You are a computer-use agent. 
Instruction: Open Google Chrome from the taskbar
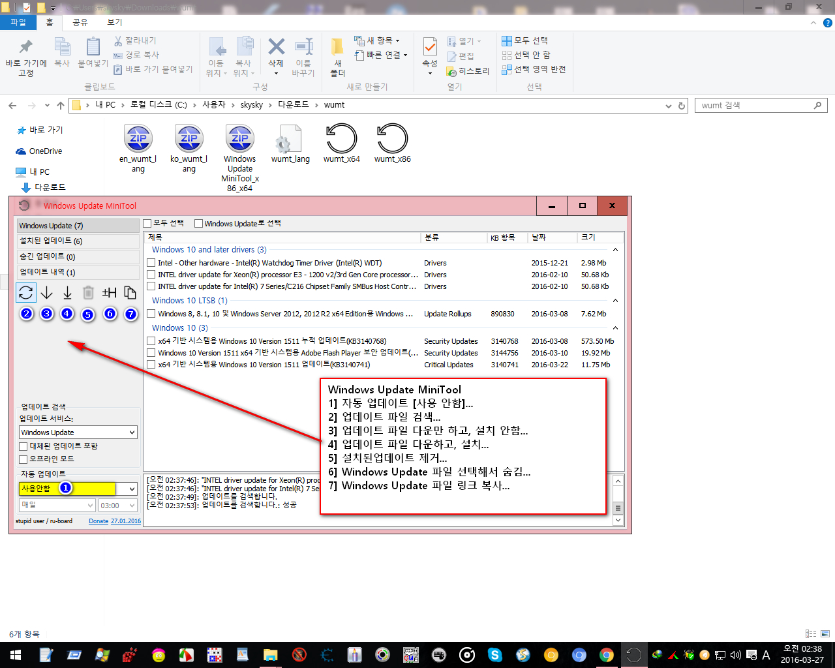click(x=607, y=655)
